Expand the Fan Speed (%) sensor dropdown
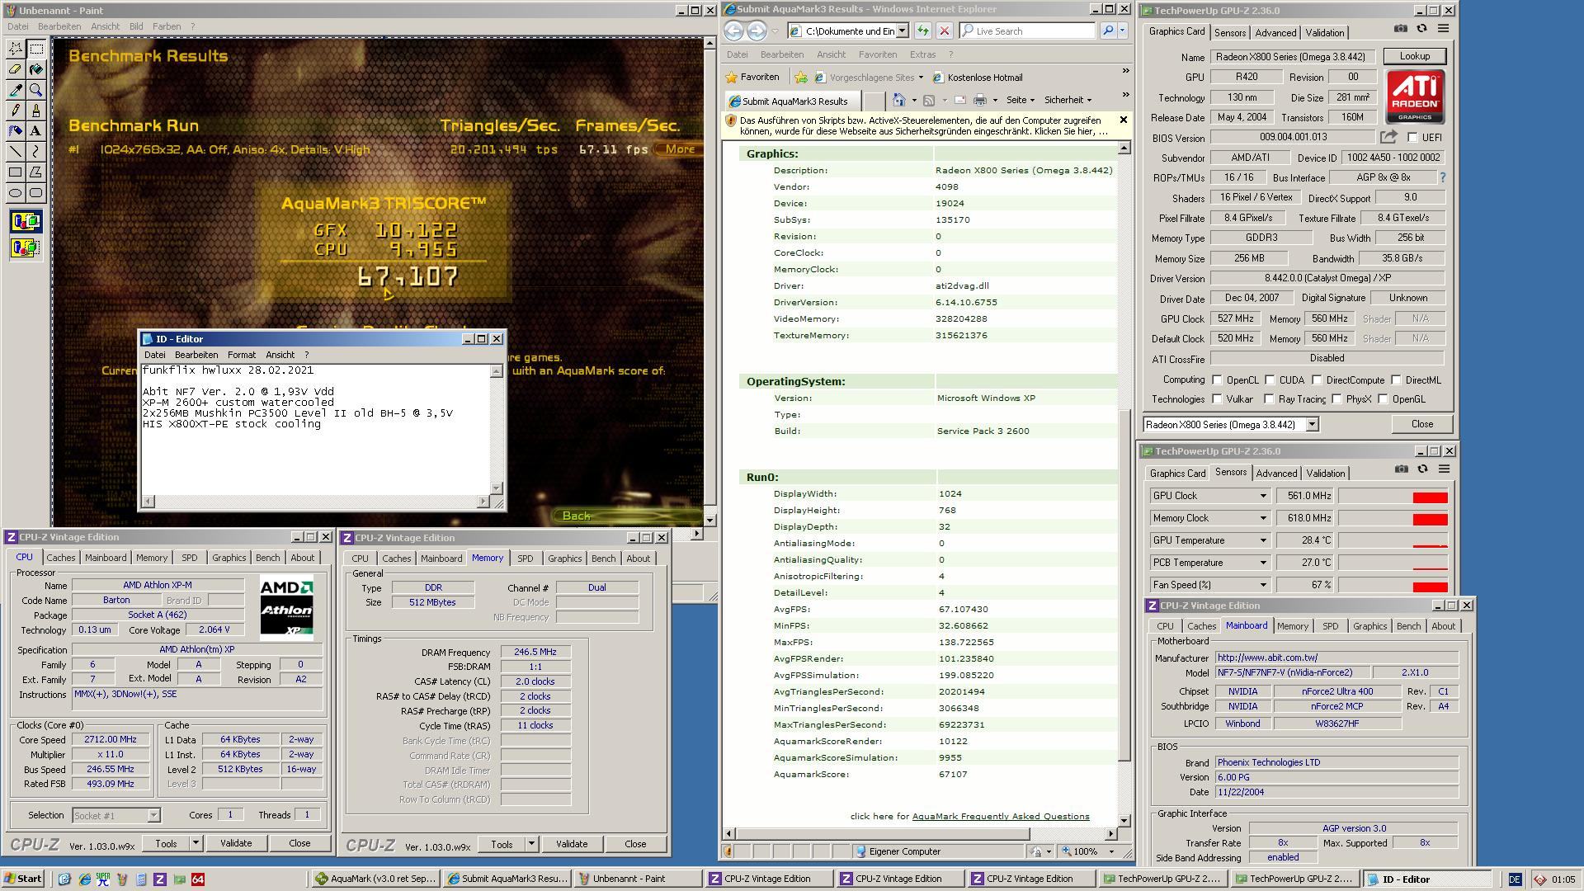Viewport: 1584px width, 891px height. tap(1262, 585)
